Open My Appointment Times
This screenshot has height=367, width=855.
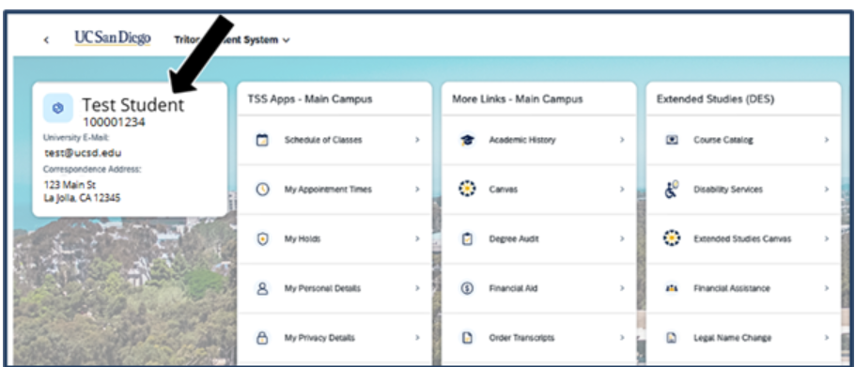click(328, 190)
